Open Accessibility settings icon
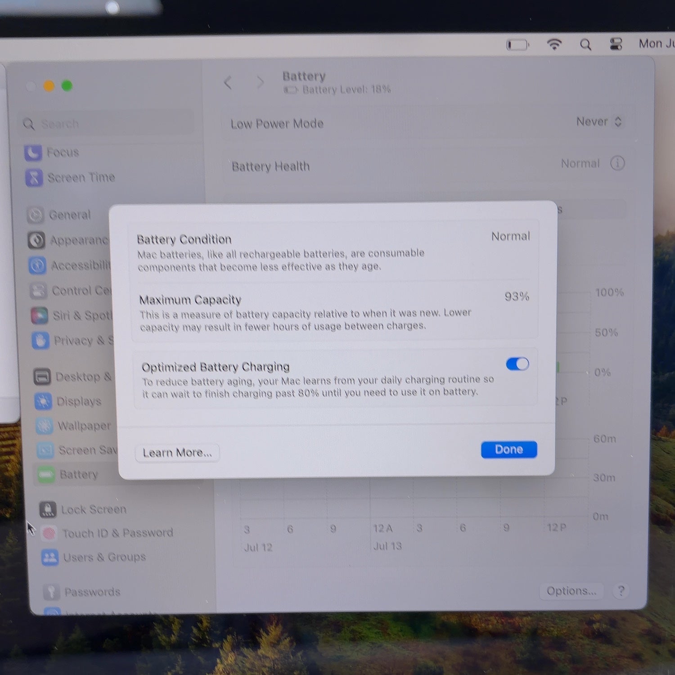The height and width of the screenshot is (675, 675). (x=37, y=265)
